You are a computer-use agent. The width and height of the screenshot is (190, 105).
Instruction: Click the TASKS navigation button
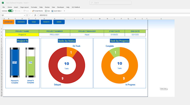click(34, 22)
